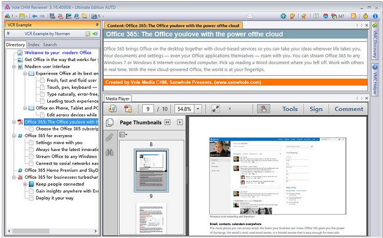The height and width of the screenshot is (238, 383).
Task: Open the dropdown next to the number 6 icon
Action: (103, 16)
